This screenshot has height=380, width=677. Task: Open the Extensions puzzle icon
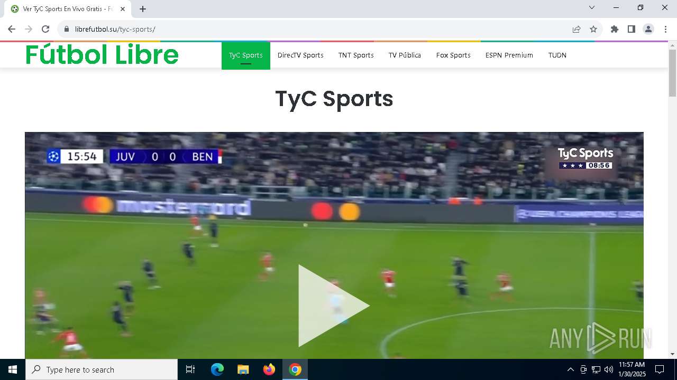click(x=615, y=29)
